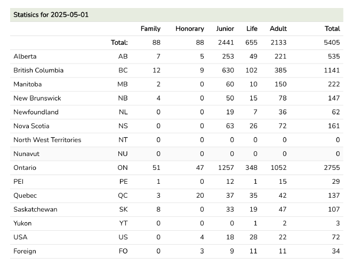Screen dimensions: 352x265
Task: Select the YT abbreviation in Yukon row
Action: [123, 223]
